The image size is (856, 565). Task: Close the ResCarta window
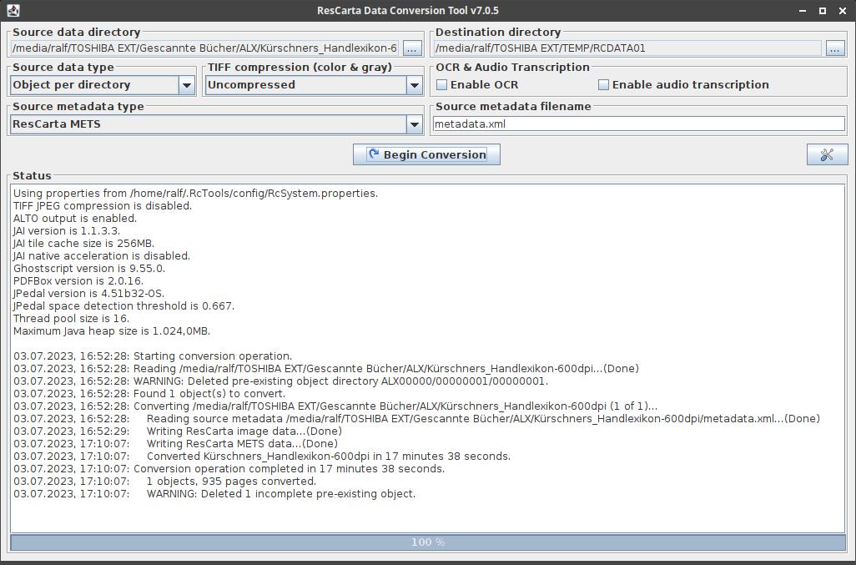tap(843, 10)
